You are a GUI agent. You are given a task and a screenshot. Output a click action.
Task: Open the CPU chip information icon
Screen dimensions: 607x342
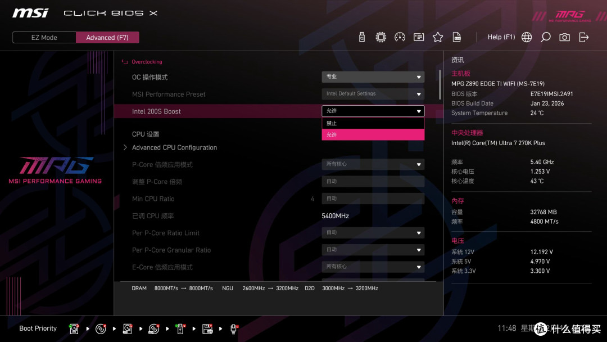[x=380, y=37]
